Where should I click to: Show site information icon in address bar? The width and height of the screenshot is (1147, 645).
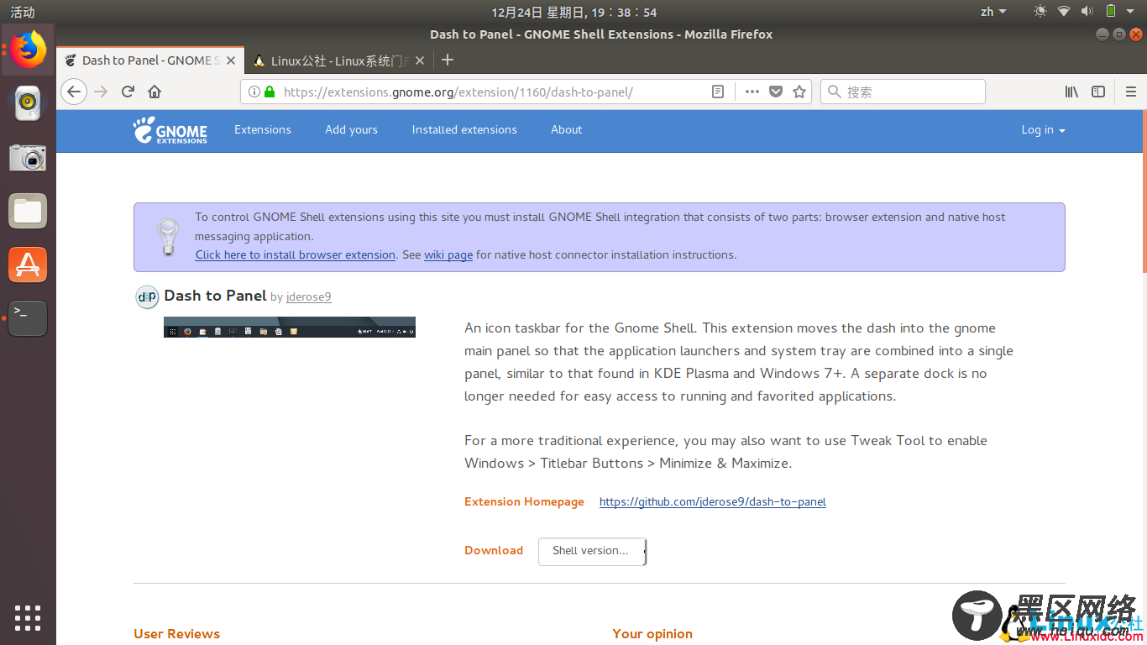coord(254,92)
